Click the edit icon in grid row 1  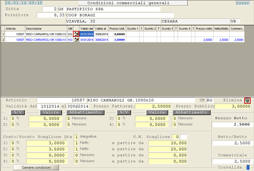click(76, 34)
